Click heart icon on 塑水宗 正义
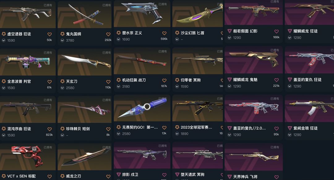 point(164,33)
